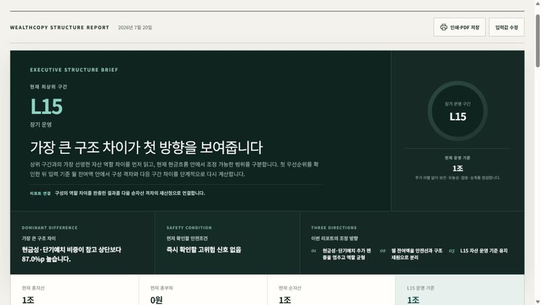Click the WEALTHCOPY STRUCTURE REPORT title
The width and height of the screenshot is (541, 305).
pyautogui.click(x=60, y=28)
